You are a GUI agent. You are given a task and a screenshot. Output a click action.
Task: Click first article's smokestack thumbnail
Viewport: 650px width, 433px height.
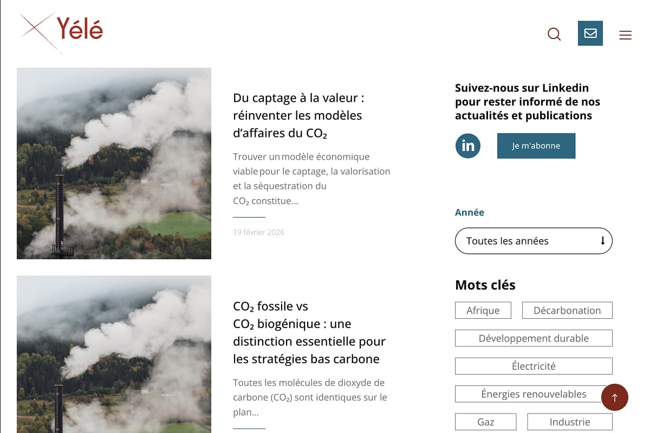(114, 163)
